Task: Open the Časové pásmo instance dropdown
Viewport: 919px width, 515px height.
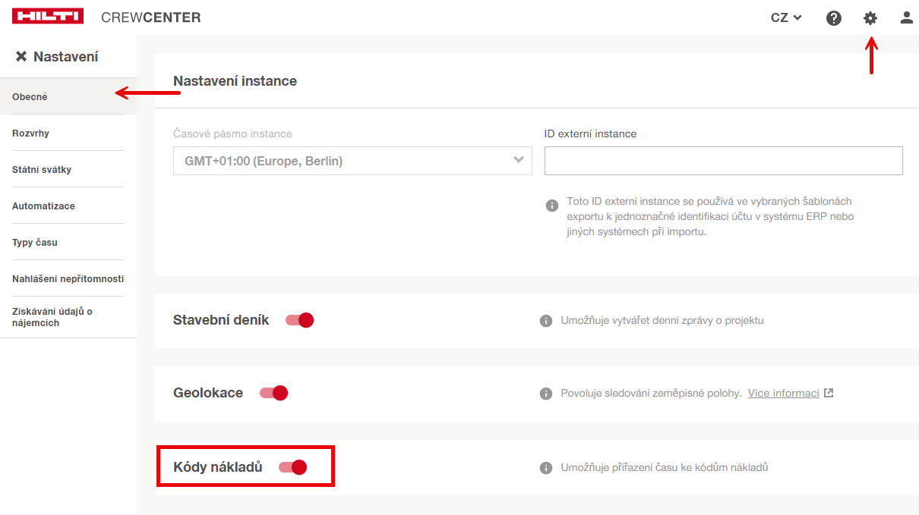Action: tap(352, 161)
